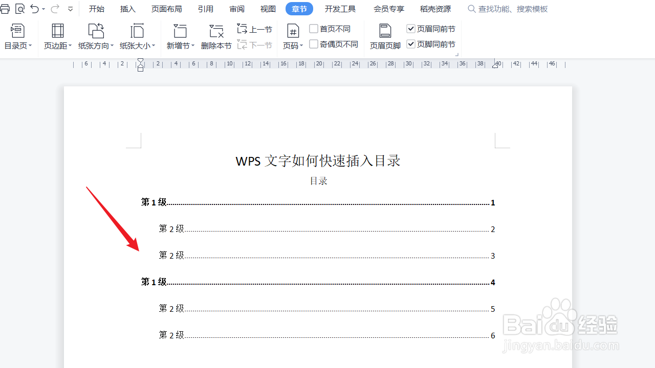
Task: Open the 会员专享 tab
Action: pos(389,9)
